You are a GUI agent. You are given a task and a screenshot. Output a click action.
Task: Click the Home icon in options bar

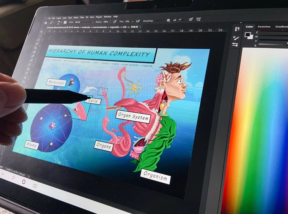46,23
